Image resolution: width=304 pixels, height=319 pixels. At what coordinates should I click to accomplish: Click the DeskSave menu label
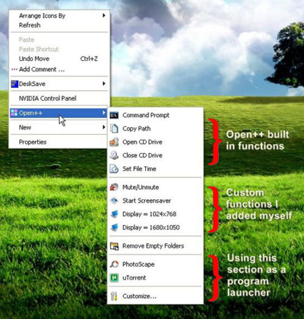32,84
